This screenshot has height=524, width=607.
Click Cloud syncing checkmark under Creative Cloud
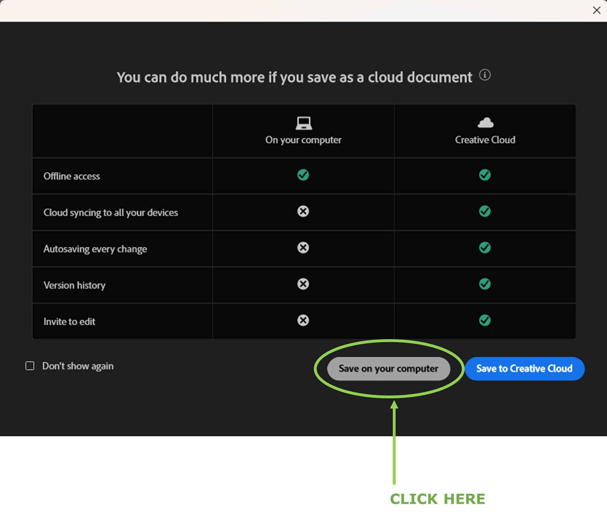[x=485, y=211]
